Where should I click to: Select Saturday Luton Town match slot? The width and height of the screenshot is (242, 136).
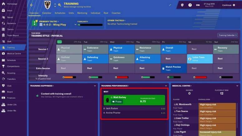[200, 59]
